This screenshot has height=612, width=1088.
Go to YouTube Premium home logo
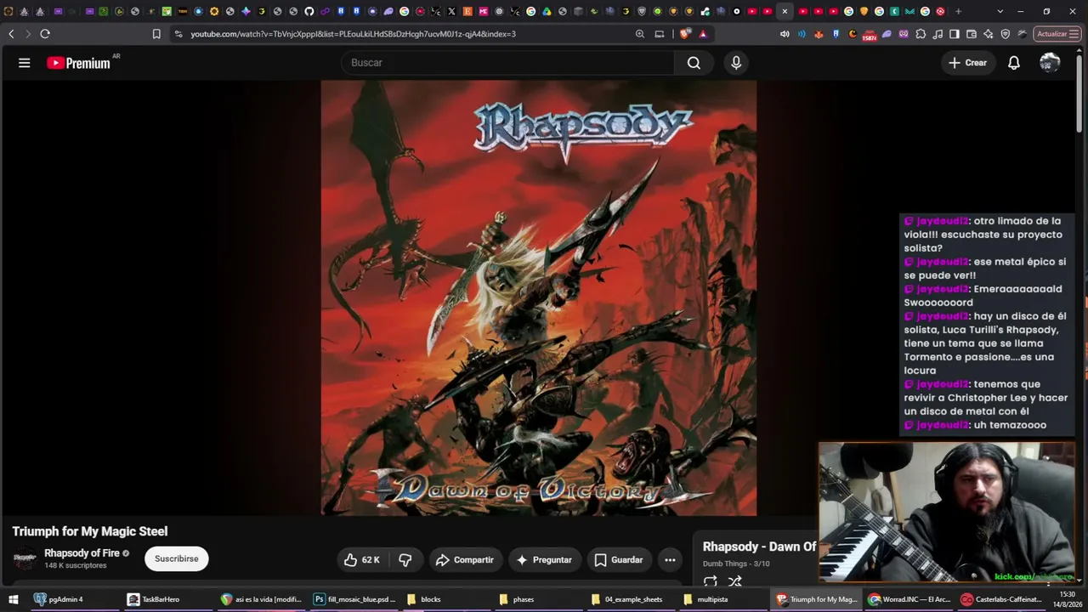79,63
